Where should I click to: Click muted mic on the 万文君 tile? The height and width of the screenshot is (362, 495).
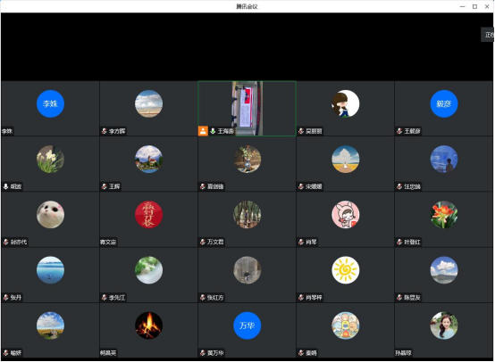(203, 242)
